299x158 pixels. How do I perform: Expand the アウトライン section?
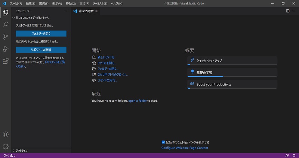pyautogui.click(x=41, y=151)
